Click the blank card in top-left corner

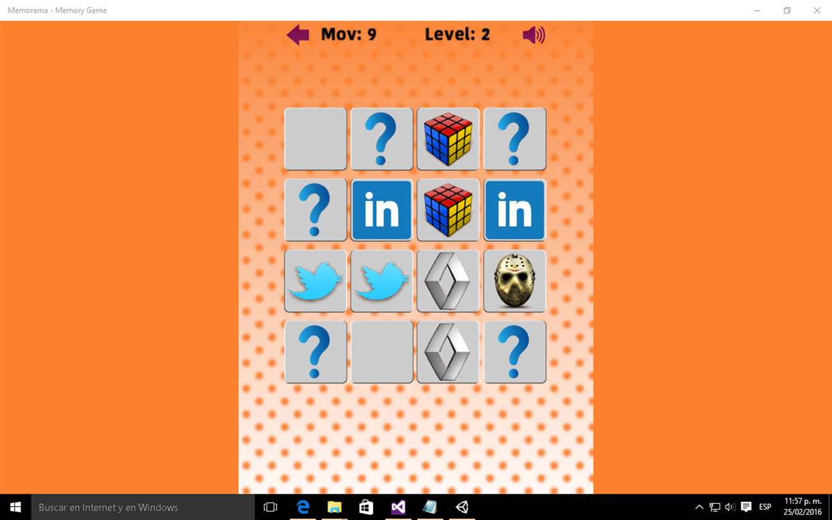(316, 139)
